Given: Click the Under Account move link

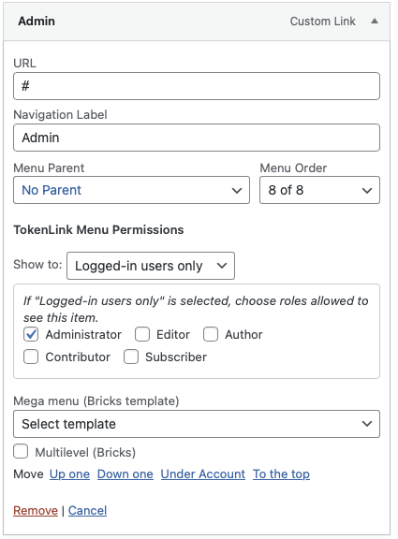Looking at the screenshot, I should [203, 474].
